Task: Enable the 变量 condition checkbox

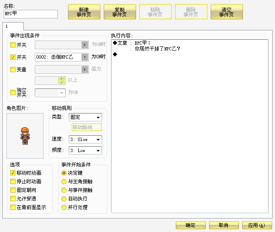Action: click(x=13, y=69)
